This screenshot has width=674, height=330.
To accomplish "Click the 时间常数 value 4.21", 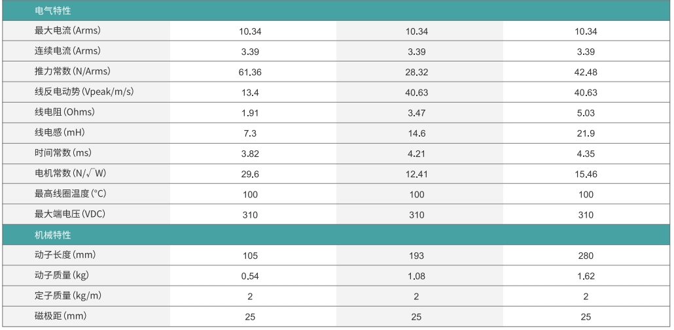I will pyautogui.click(x=417, y=154).
